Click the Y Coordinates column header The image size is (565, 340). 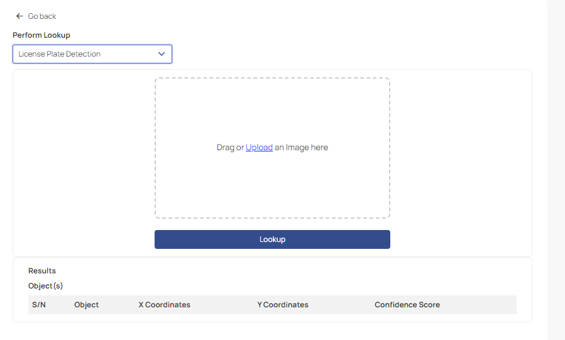click(x=283, y=305)
